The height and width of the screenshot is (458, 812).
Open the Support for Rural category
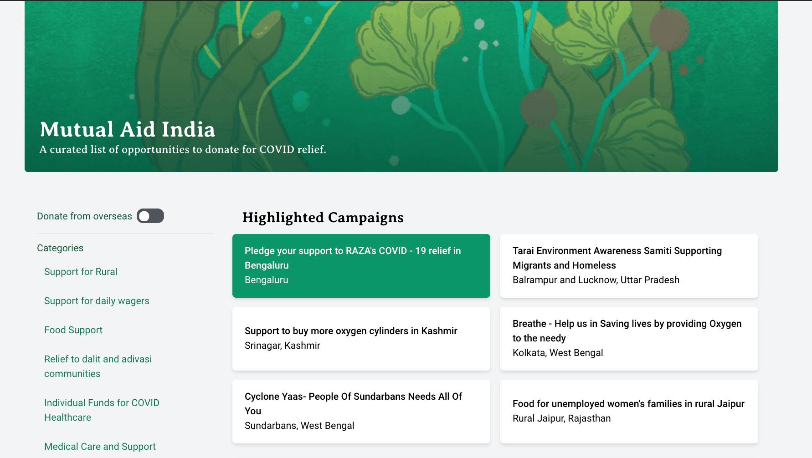tap(81, 272)
